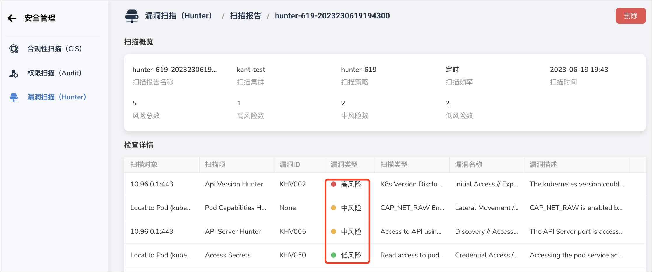Click the hunter-619 scan policy value
Viewport: 652px width, 272px height.
359,70
